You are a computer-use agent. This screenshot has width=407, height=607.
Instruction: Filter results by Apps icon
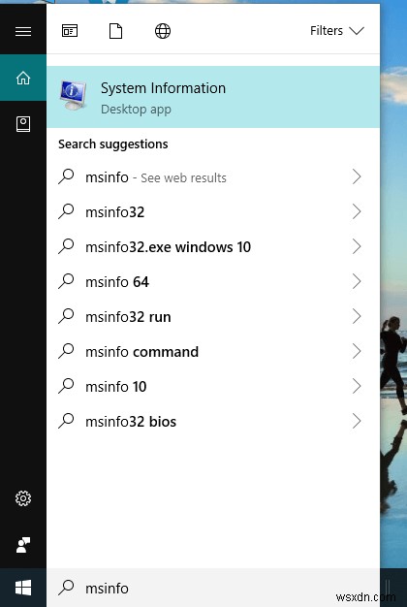pyautogui.click(x=70, y=31)
